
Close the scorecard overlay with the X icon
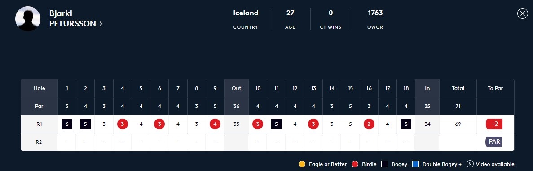[523, 13]
